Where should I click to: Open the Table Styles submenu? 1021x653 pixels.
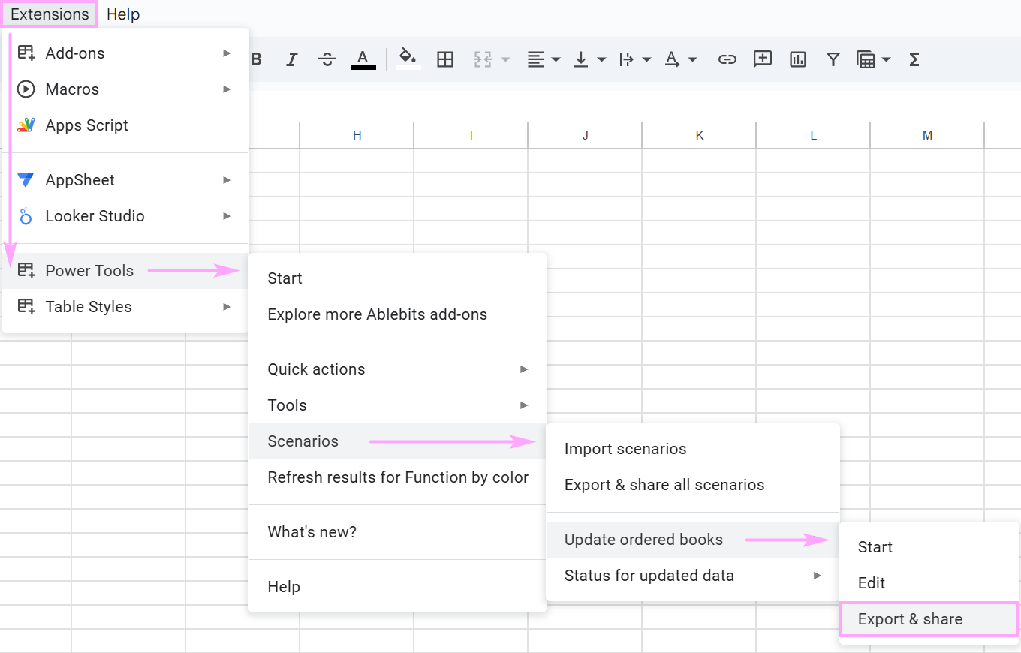coord(125,307)
